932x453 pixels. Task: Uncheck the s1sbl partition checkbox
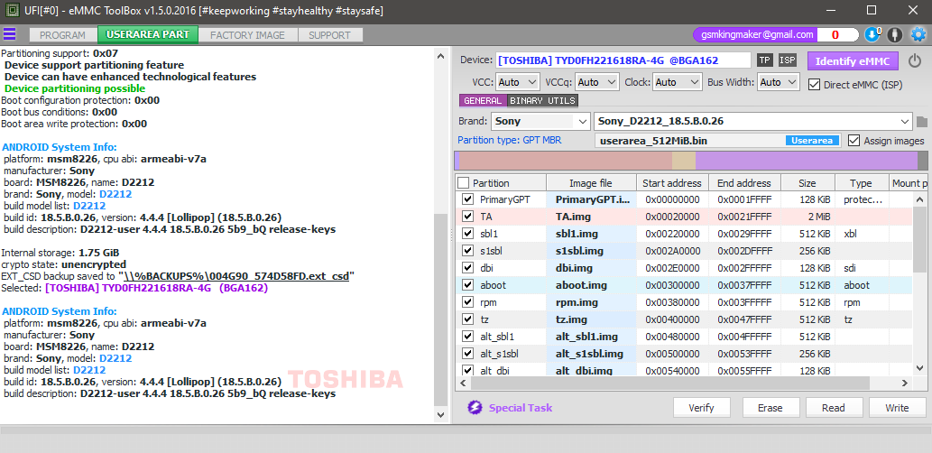[x=467, y=251]
